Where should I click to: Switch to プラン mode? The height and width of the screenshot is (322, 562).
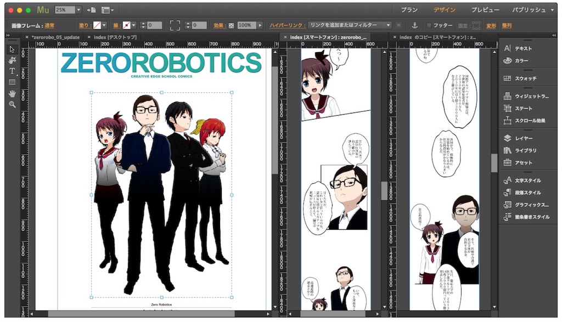tap(409, 10)
